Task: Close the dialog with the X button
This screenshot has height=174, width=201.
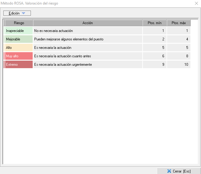Action: click(196, 3)
